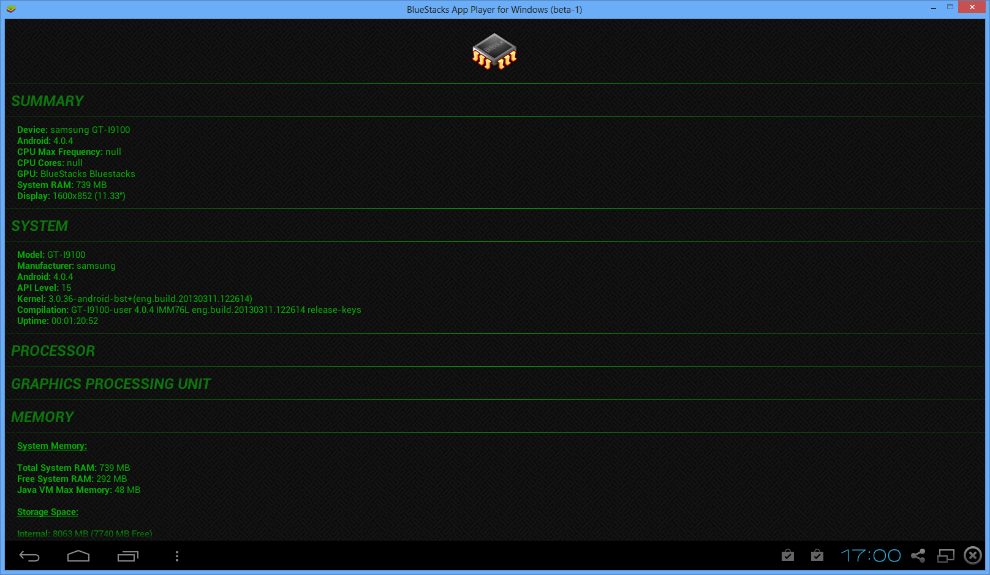Image resolution: width=990 pixels, height=575 pixels.
Task: Click the Manufacturer: samsung line
Action: point(66,266)
